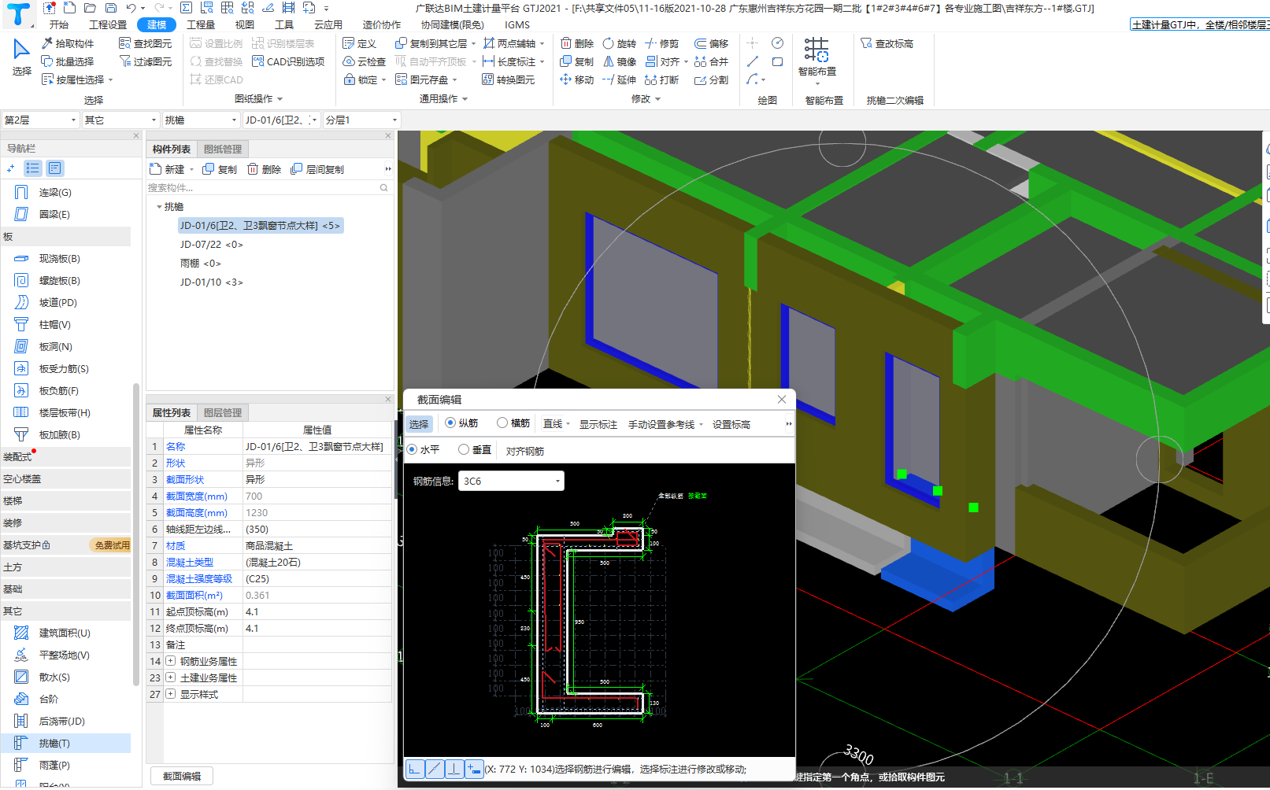Click the 删除 button in component list toolbar
Viewport: 1270px width, 790px height.
coord(265,169)
